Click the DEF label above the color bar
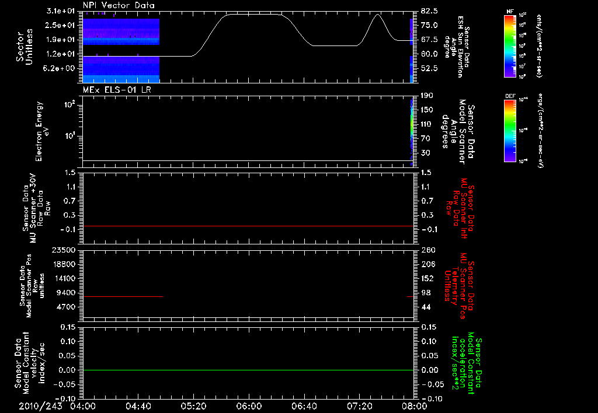 point(510,96)
